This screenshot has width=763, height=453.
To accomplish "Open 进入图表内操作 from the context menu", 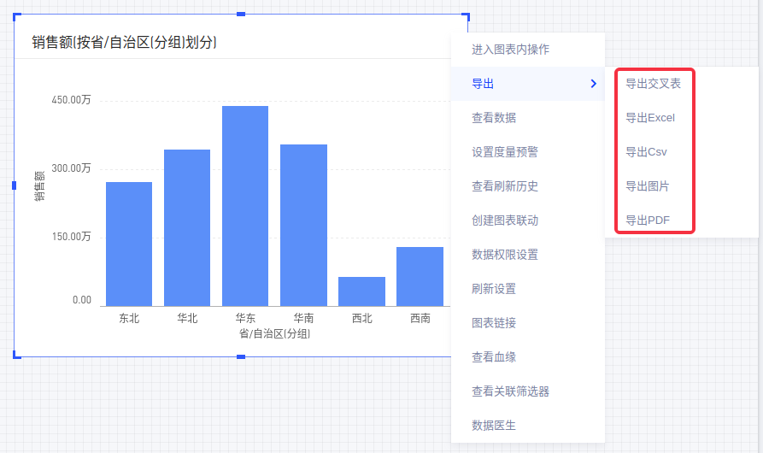I will click(x=510, y=50).
